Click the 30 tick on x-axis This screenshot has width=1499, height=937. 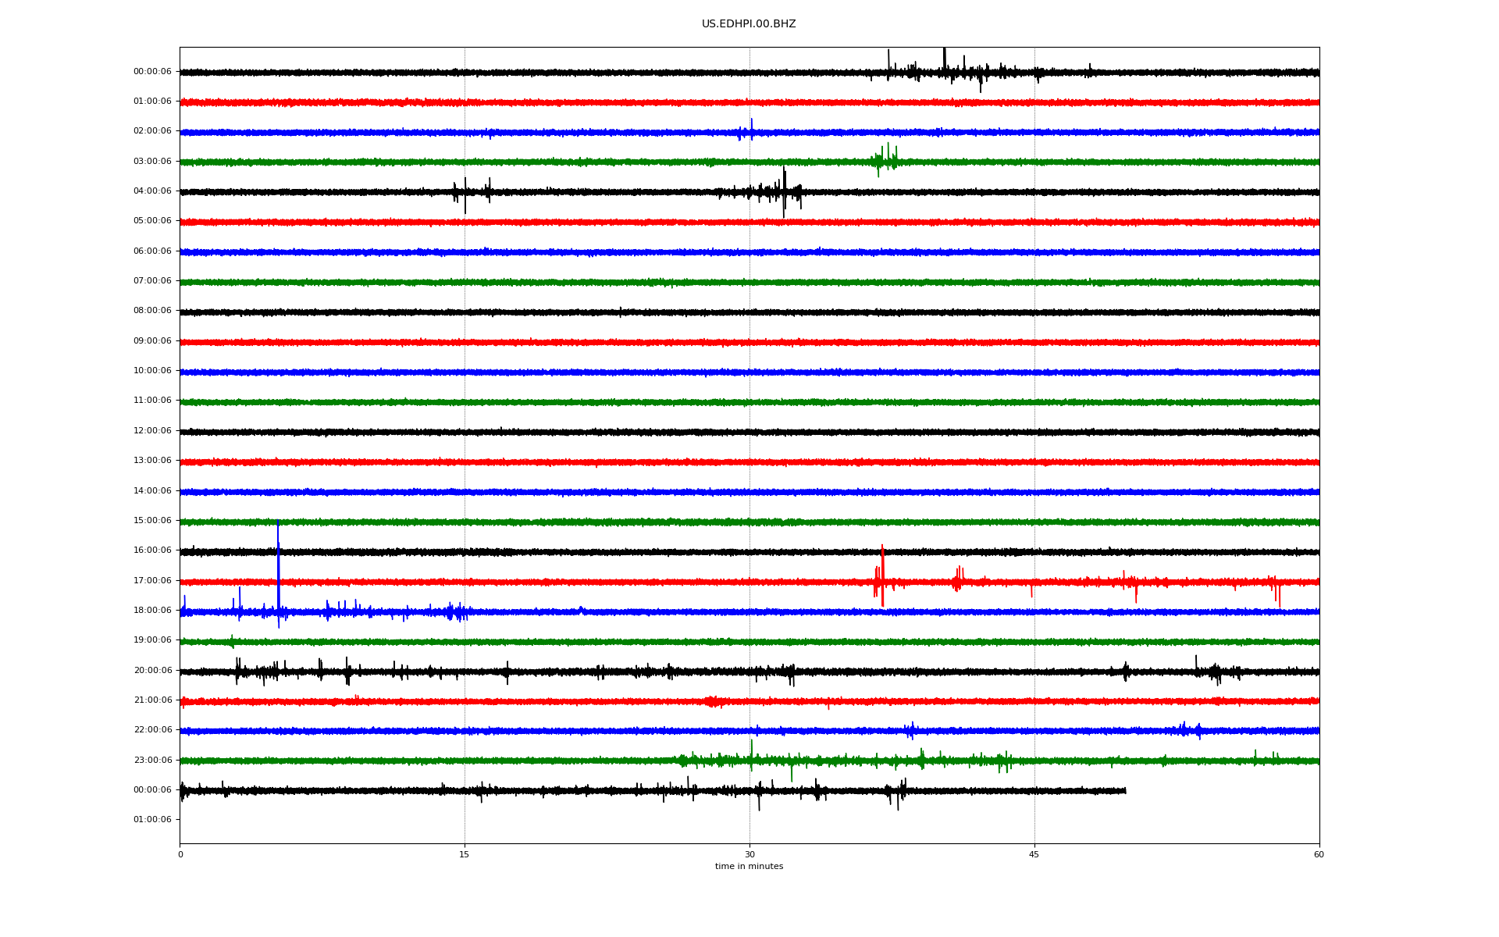click(749, 854)
